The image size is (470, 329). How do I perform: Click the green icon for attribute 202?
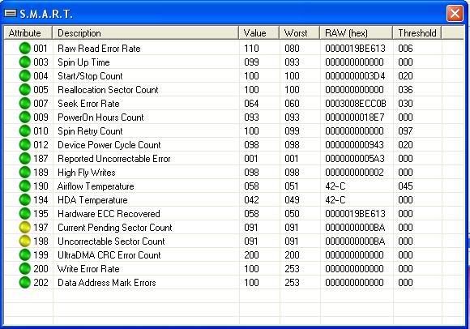(x=25, y=283)
